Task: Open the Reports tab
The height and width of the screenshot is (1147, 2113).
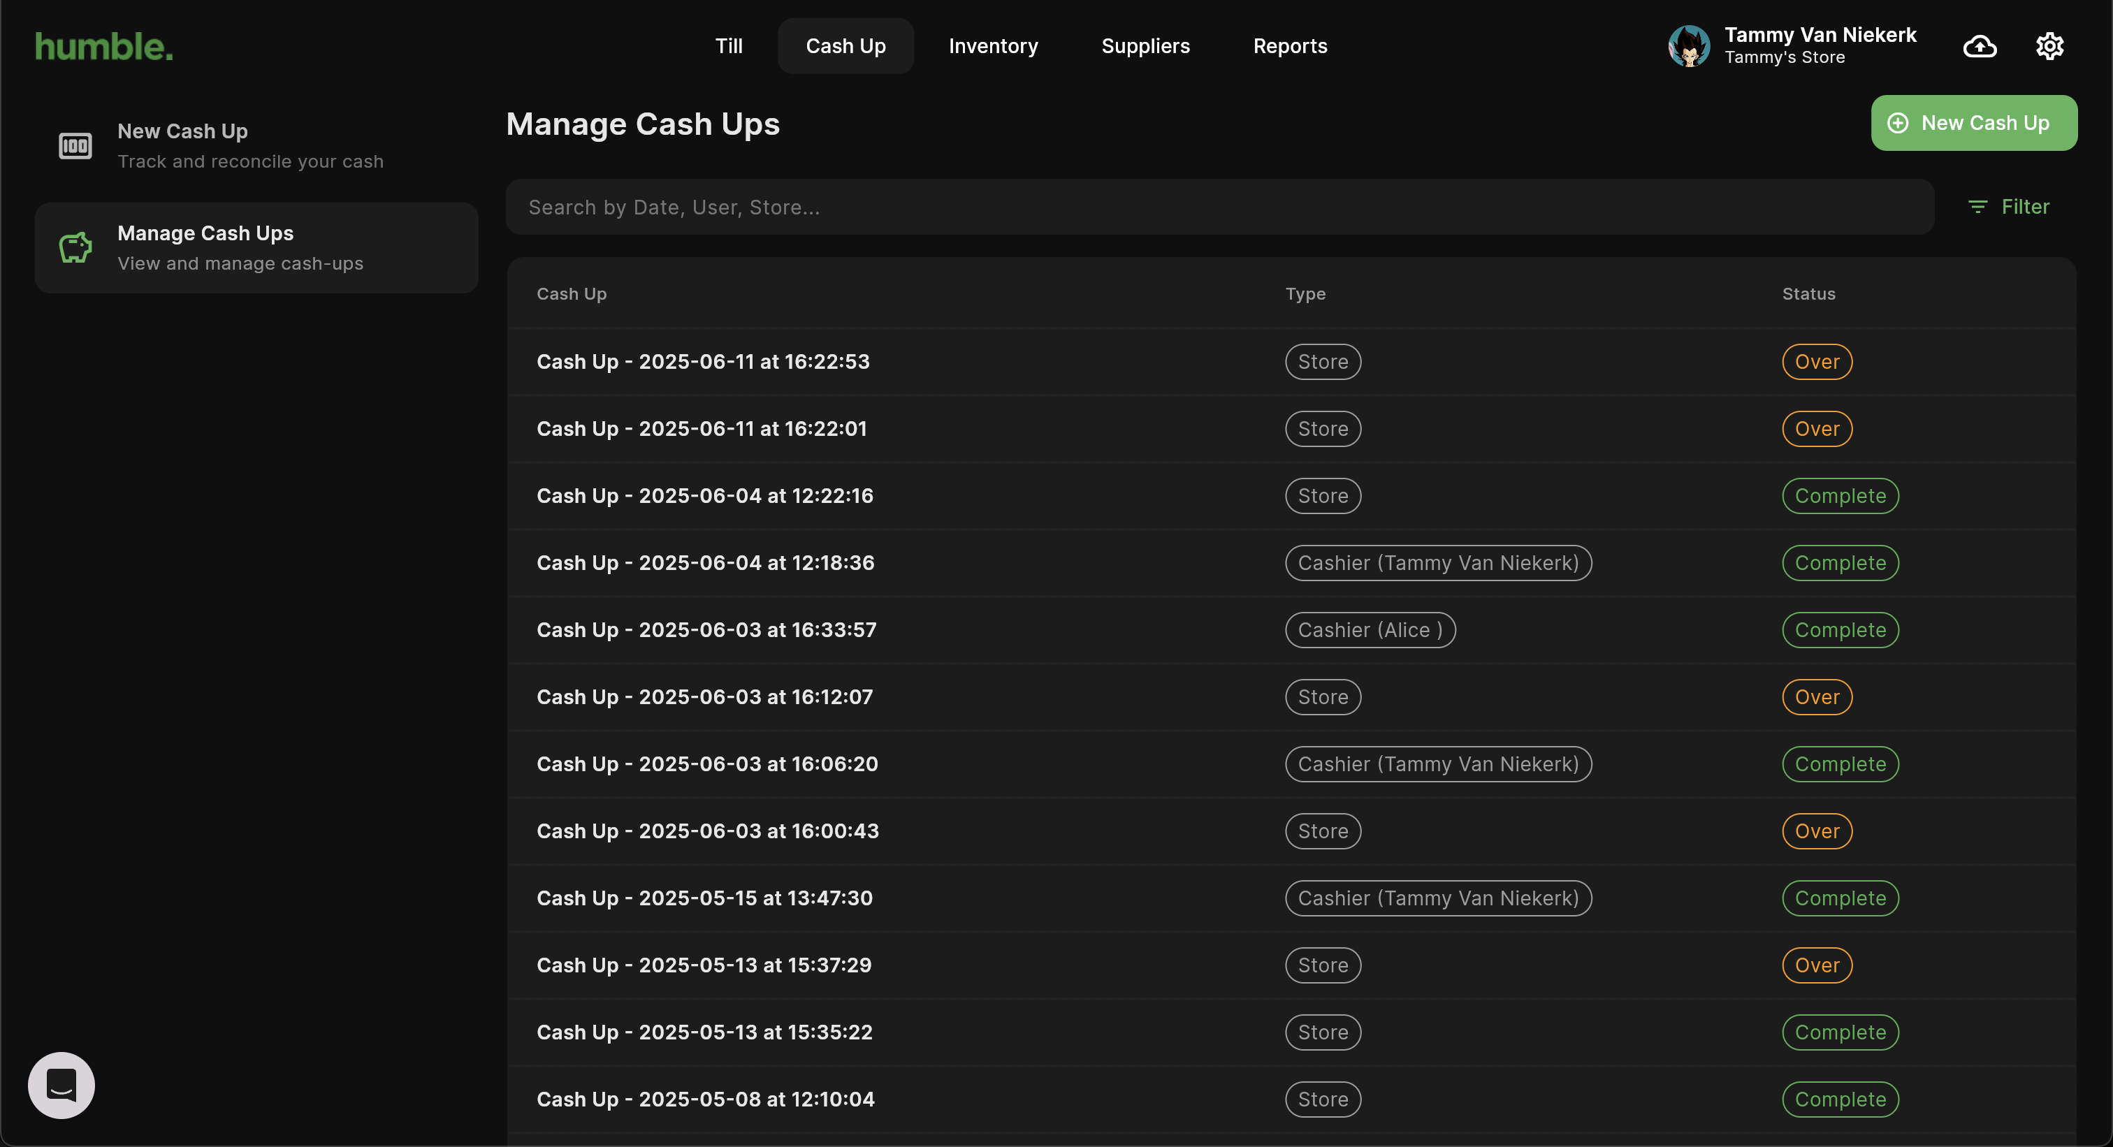Action: (x=1289, y=46)
